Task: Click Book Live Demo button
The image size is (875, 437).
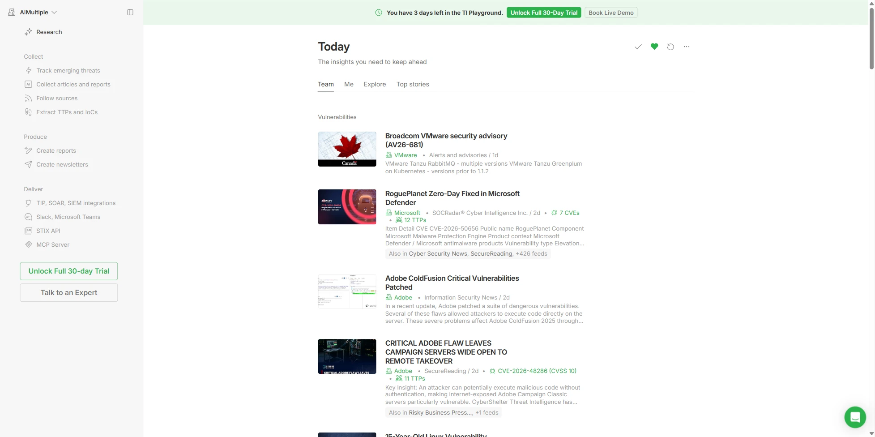Action: [x=611, y=13]
